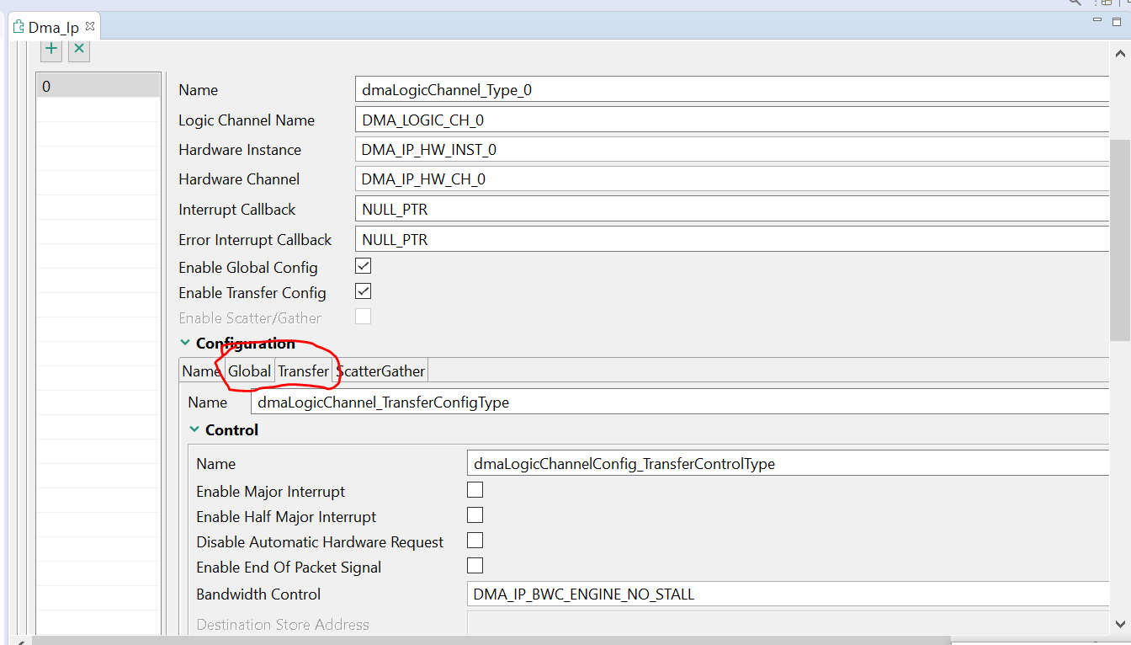
Task: Collapse the Configuration section
Action: coord(185,343)
